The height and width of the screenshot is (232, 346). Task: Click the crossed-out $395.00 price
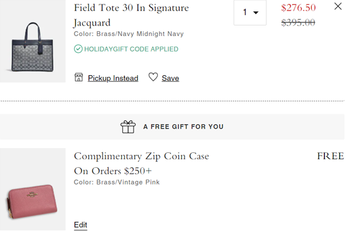298,22
